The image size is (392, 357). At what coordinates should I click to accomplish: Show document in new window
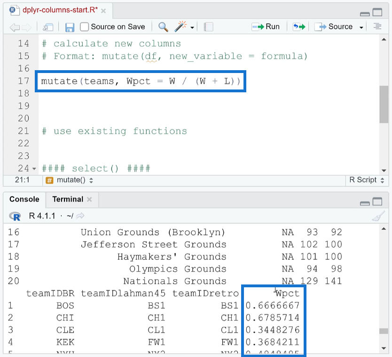48,27
